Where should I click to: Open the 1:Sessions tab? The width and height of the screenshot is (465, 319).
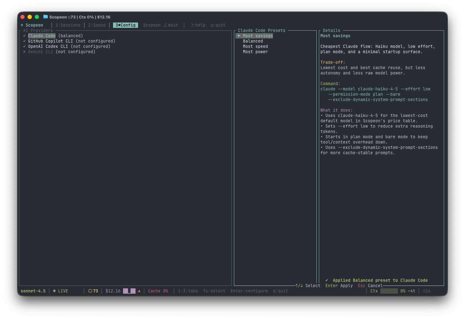[x=68, y=25]
